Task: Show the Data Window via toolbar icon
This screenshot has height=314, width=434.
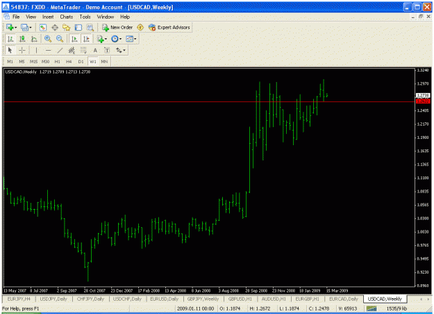Action: coord(55,27)
